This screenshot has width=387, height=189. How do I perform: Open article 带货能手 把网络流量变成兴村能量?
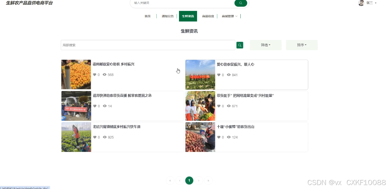[x=245, y=95]
